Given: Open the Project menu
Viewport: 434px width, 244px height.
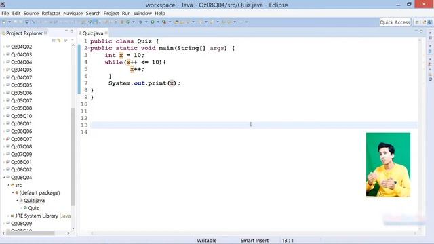Looking at the screenshot, I should [x=111, y=14].
